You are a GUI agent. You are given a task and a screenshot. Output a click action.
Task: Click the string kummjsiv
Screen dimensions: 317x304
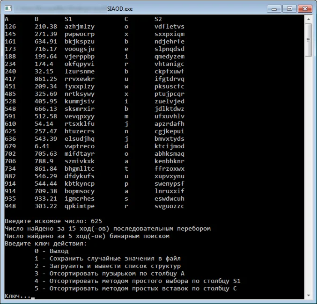coord(80,101)
